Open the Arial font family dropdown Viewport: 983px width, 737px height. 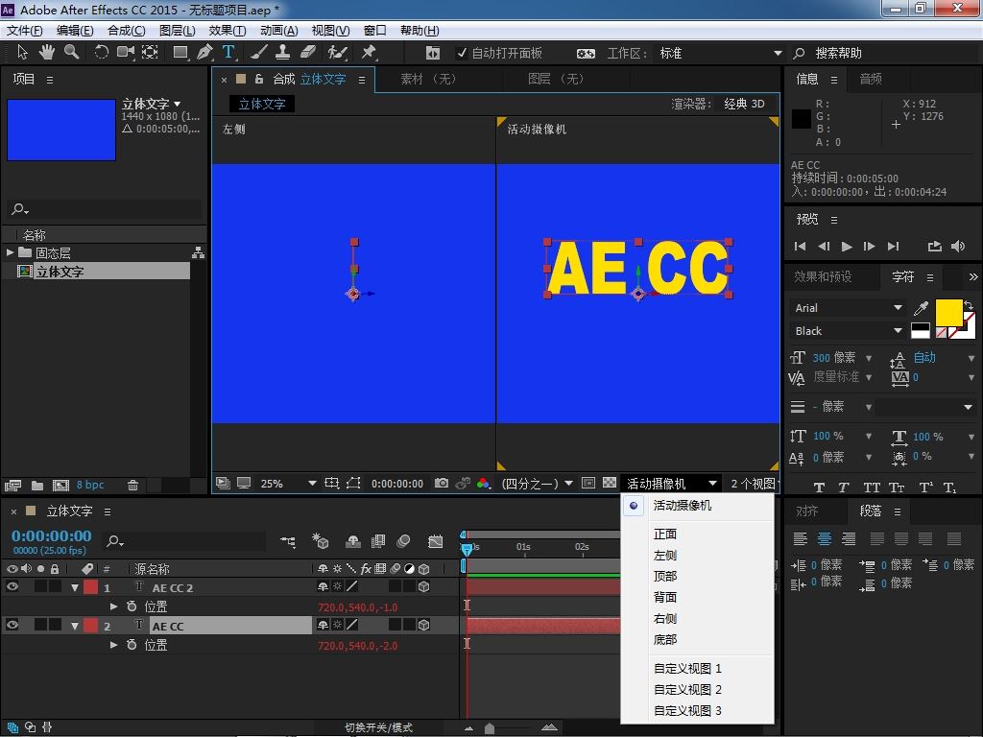click(x=847, y=308)
